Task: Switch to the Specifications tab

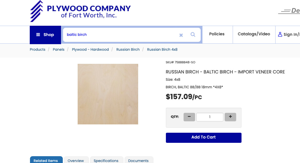Action: coord(106,160)
